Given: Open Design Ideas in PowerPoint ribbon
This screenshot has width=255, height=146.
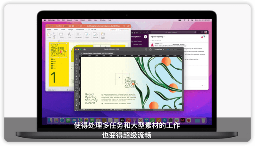Looking at the screenshot, I should 103,35.
